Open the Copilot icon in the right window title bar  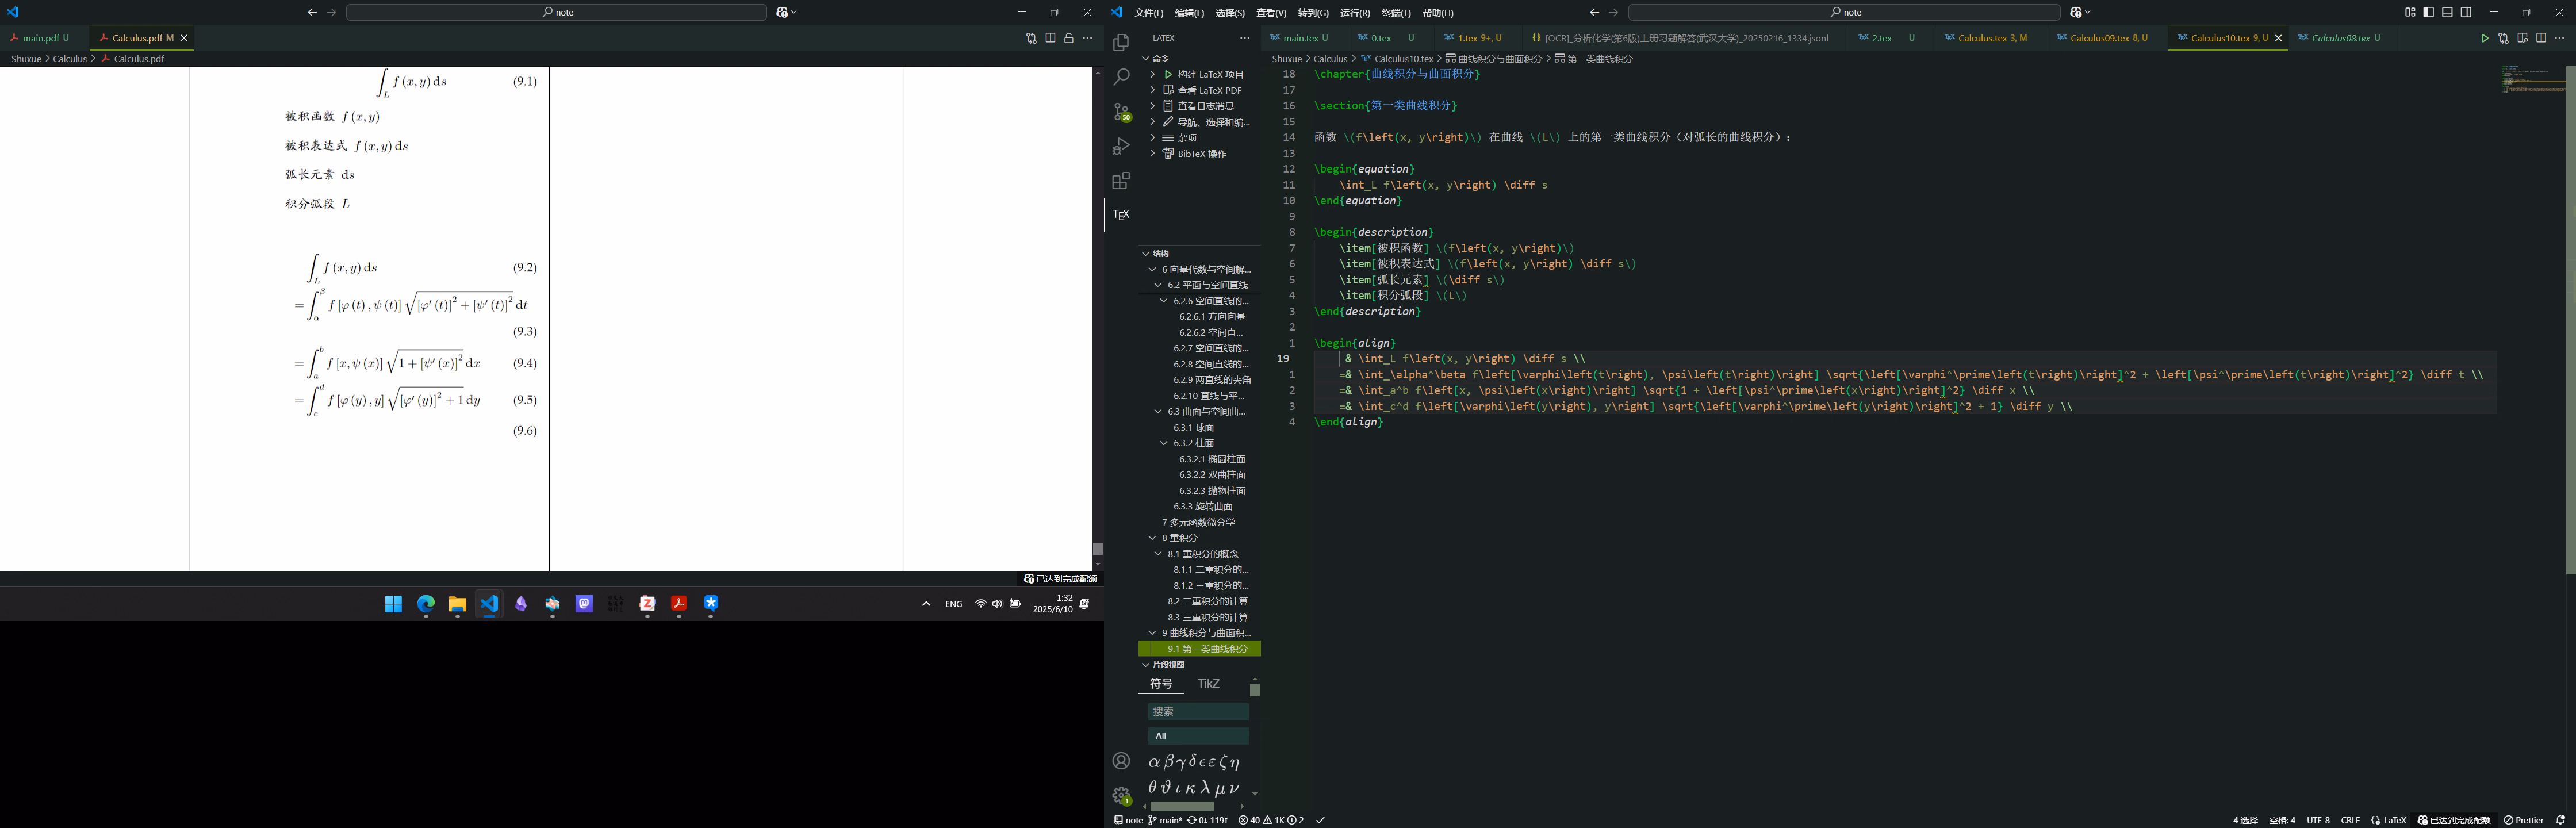[2076, 12]
